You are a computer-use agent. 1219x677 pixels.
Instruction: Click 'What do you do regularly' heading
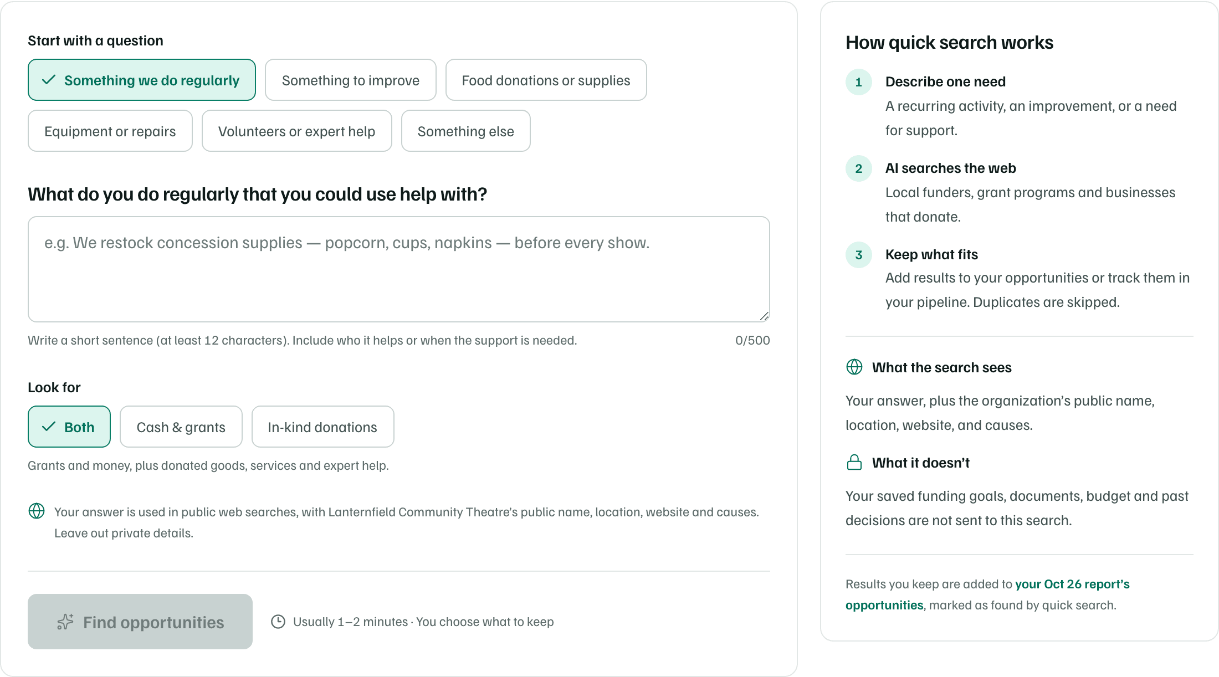click(258, 194)
